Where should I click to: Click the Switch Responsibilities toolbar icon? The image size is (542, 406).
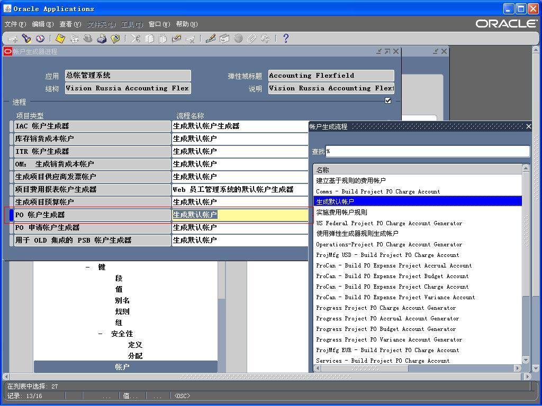(x=88, y=39)
